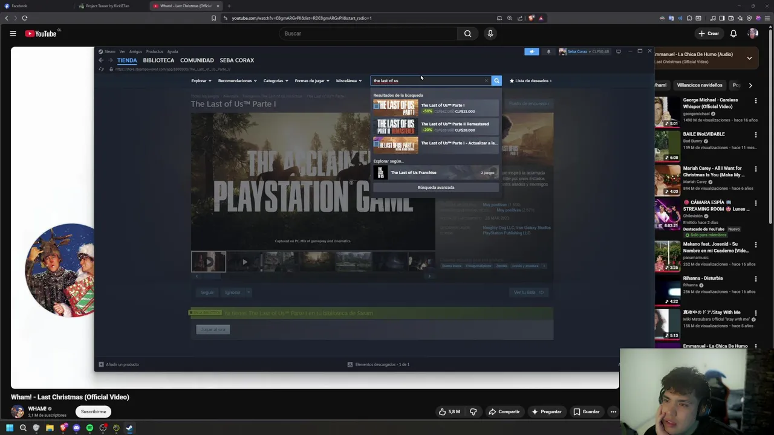The width and height of the screenshot is (774, 435).
Task: Like the Wham! Last Christmas video
Action: pos(449,411)
